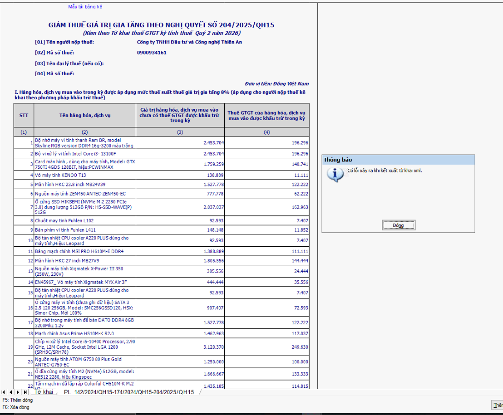503x415 pixels.
Task: Click item cell Màn hình HKC 27 inch MB27V9
Action: pyautogui.click(x=85, y=261)
